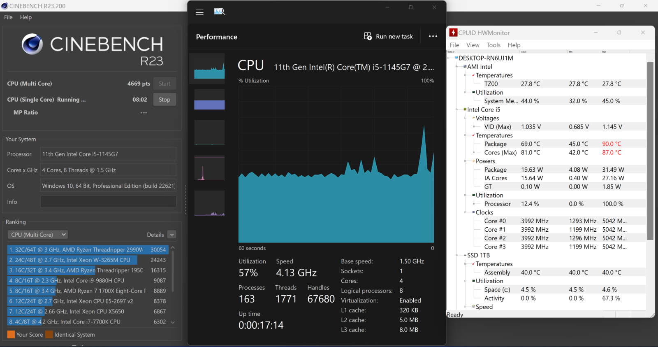Expand the ranking Details arrow button
This screenshot has height=347, width=658.
(172, 235)
